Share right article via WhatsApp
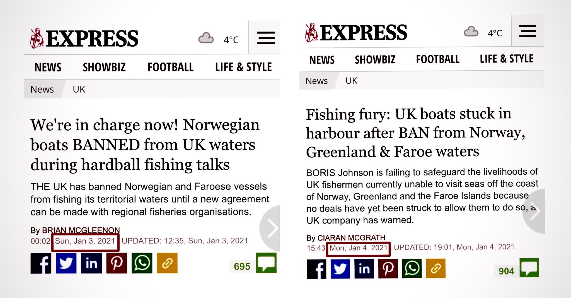Image resolution: width=571 pixels, height=298 pixels. (x=412, y=269)
